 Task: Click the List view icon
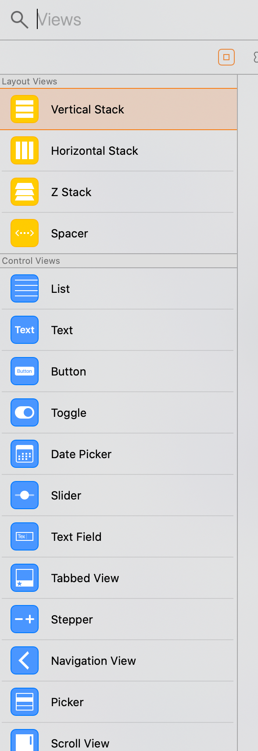tap(25, 288)
